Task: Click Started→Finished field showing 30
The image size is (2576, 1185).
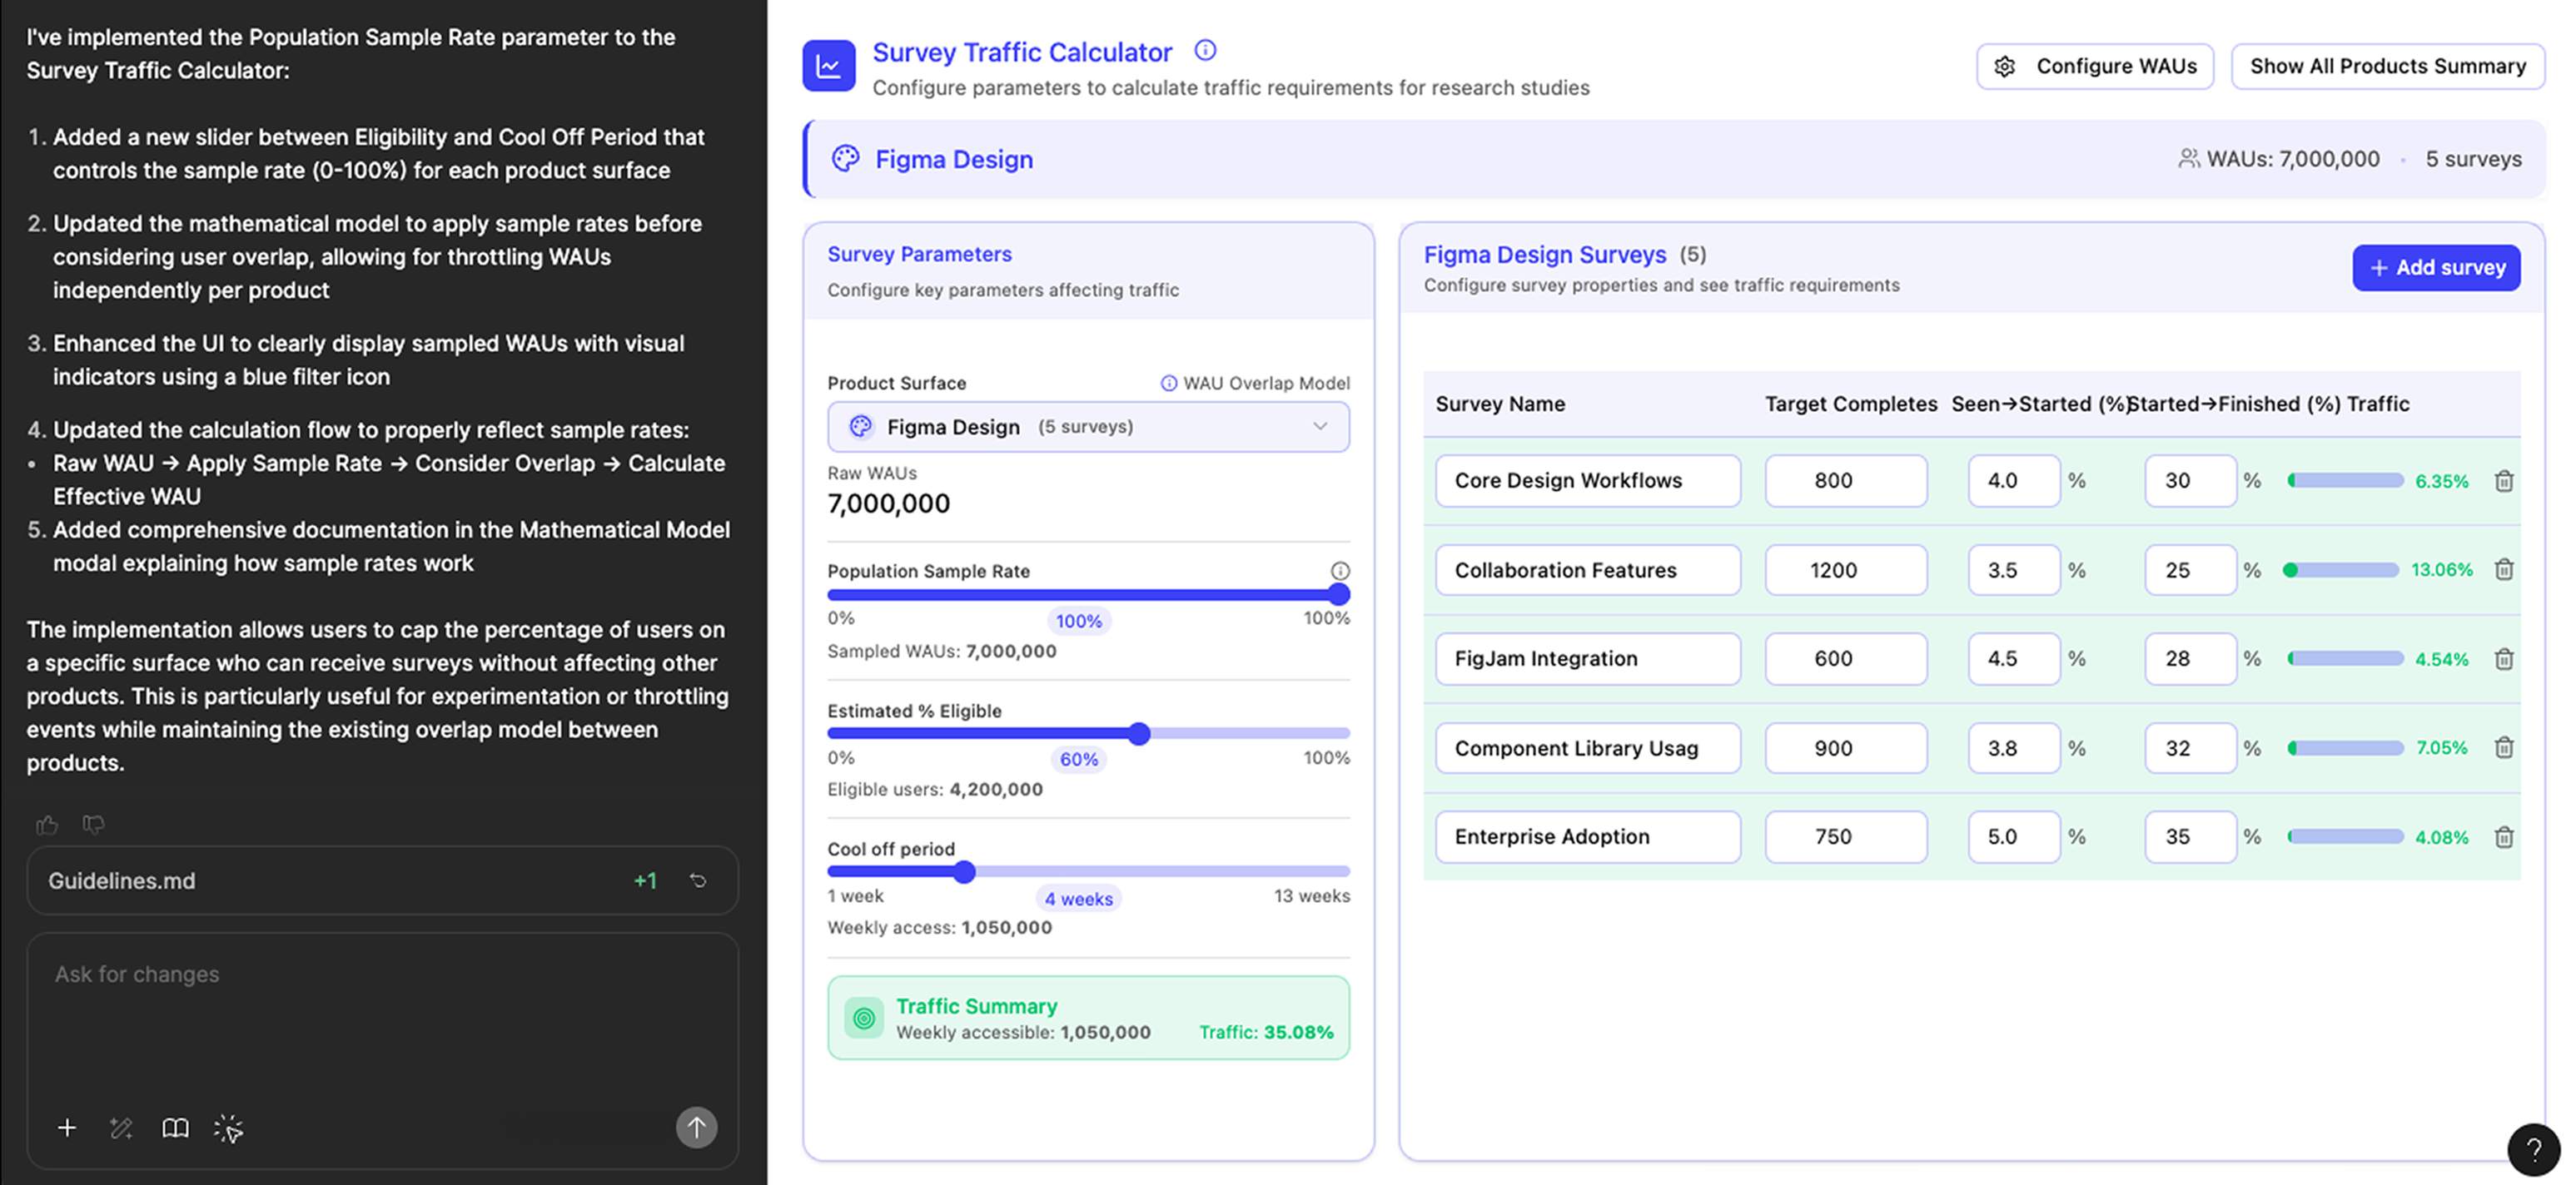Action: 2190,481
